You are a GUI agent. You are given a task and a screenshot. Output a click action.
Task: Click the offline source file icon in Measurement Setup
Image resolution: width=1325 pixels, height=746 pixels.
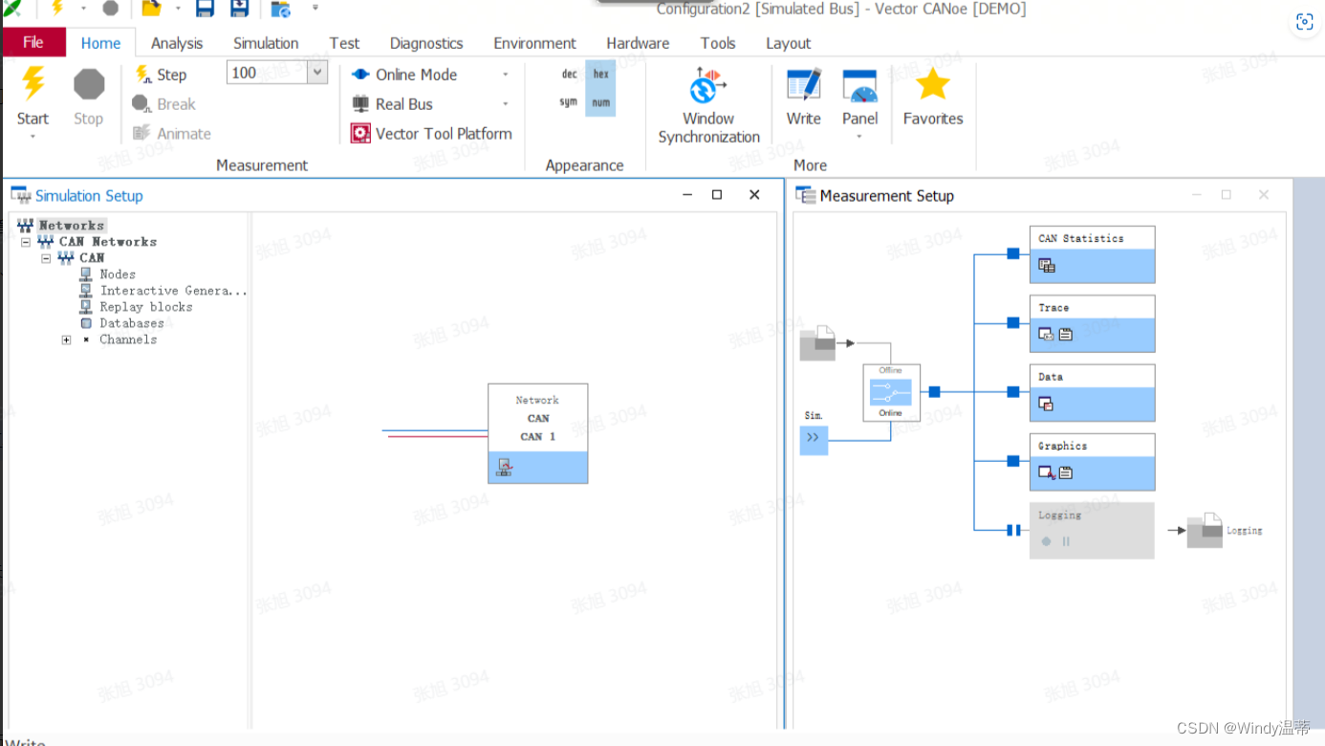(x=817, y=343)
